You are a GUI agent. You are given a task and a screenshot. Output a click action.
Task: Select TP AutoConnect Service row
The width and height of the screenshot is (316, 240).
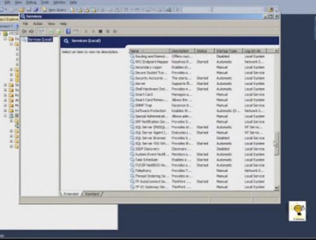click(x=197, y=182)
